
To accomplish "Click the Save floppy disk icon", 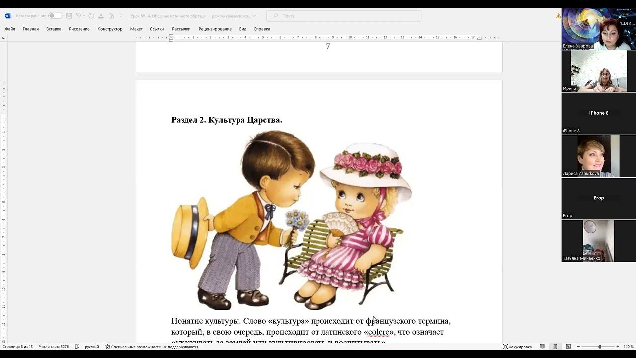I will point(69,16).
